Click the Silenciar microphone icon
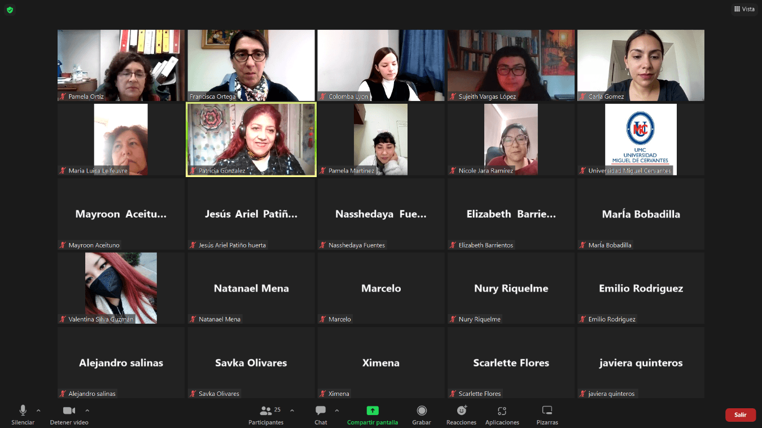 (x=23, y=411)
